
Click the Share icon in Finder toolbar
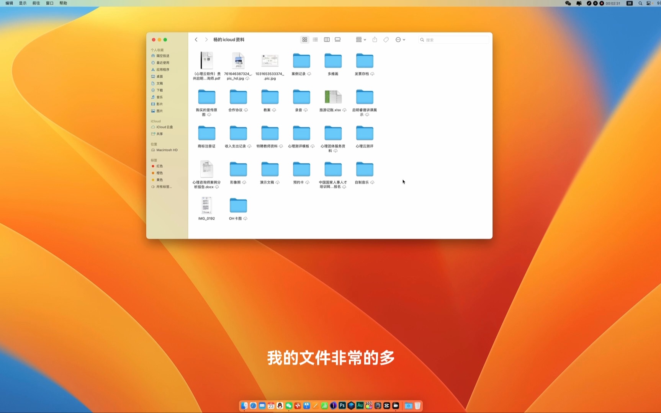[375, 40]
